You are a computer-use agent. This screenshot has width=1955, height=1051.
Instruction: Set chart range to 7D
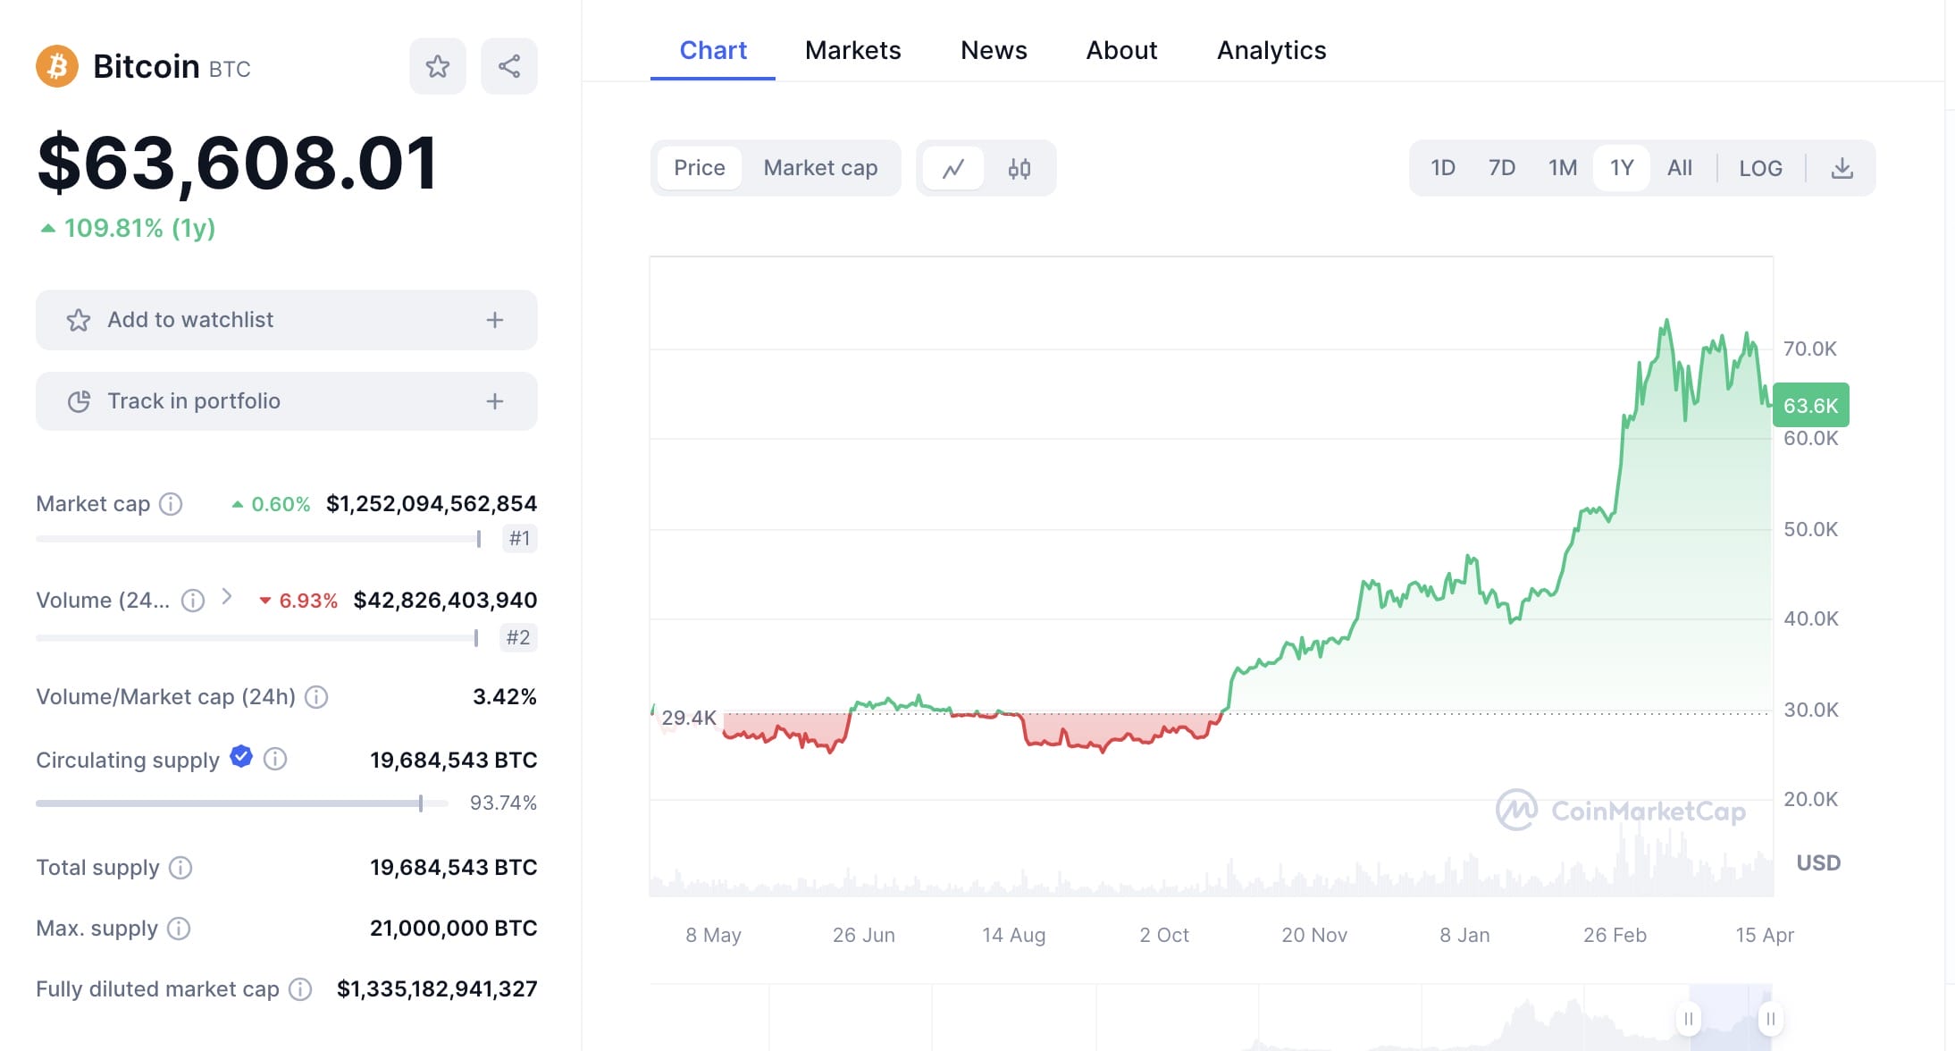1502,168
